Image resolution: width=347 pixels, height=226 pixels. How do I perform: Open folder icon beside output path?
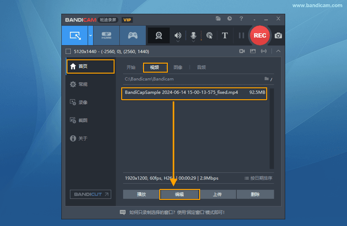(x=267, y=79)
